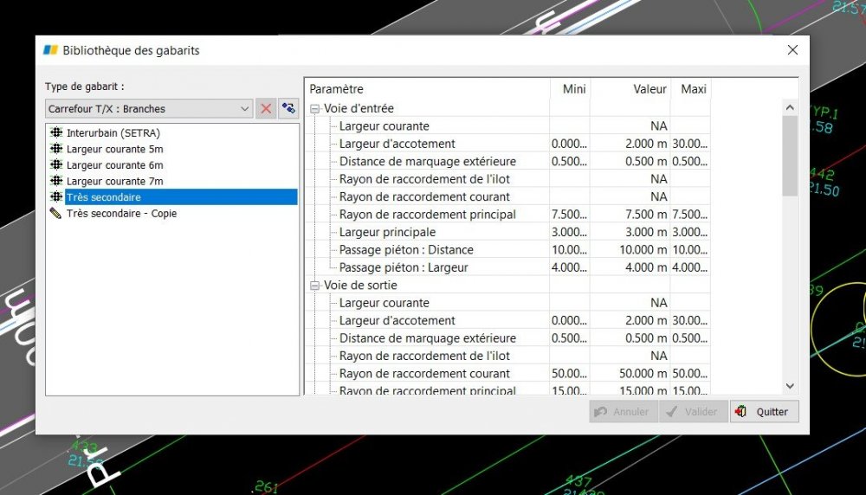Click the scroll down arrow in the parameter list
Viewport: 866px width, 495px height.
[790, 386]
